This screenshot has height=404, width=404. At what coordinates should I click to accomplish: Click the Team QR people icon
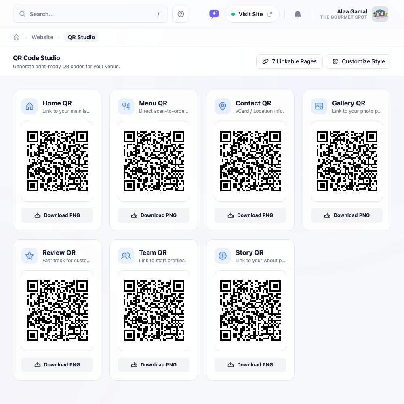pyautogui.click(x=126, y=256)
